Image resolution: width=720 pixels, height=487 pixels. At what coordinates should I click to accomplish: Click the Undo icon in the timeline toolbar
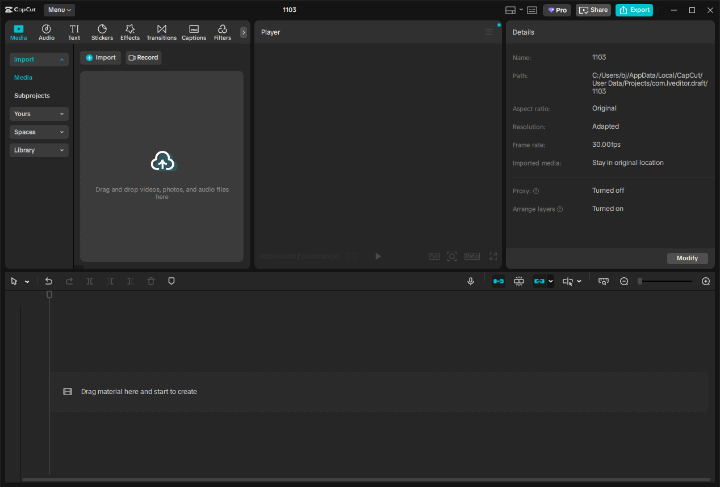(49, 281)
